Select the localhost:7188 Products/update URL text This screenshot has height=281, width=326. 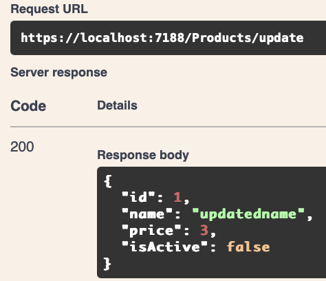(162, 38)
